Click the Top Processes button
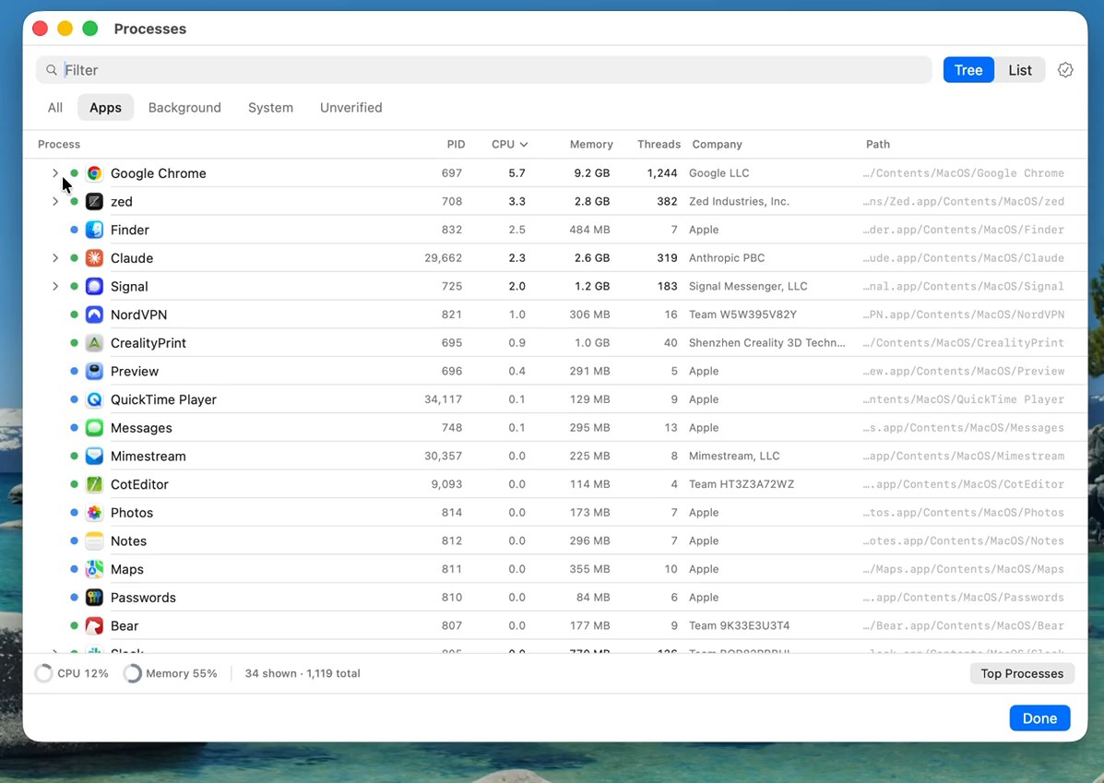The height and width of the screenshot is (783, 1104). pyautogui.click(x=1022, y=673)
